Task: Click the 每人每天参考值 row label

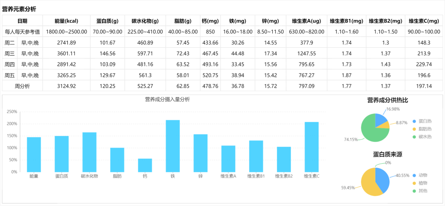Action: click(22, 32)
